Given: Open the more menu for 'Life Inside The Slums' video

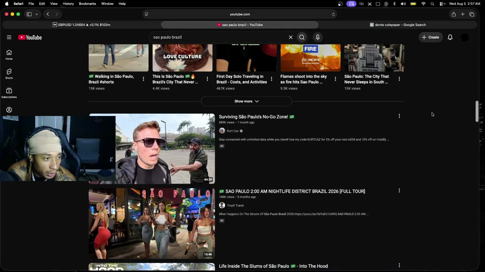Looking at the screenshot, I should [399, 266].
